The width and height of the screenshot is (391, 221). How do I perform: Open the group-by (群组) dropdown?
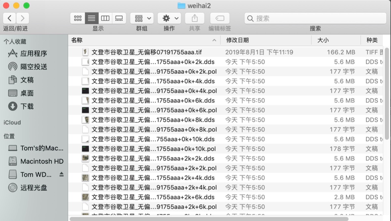point(142,18)
